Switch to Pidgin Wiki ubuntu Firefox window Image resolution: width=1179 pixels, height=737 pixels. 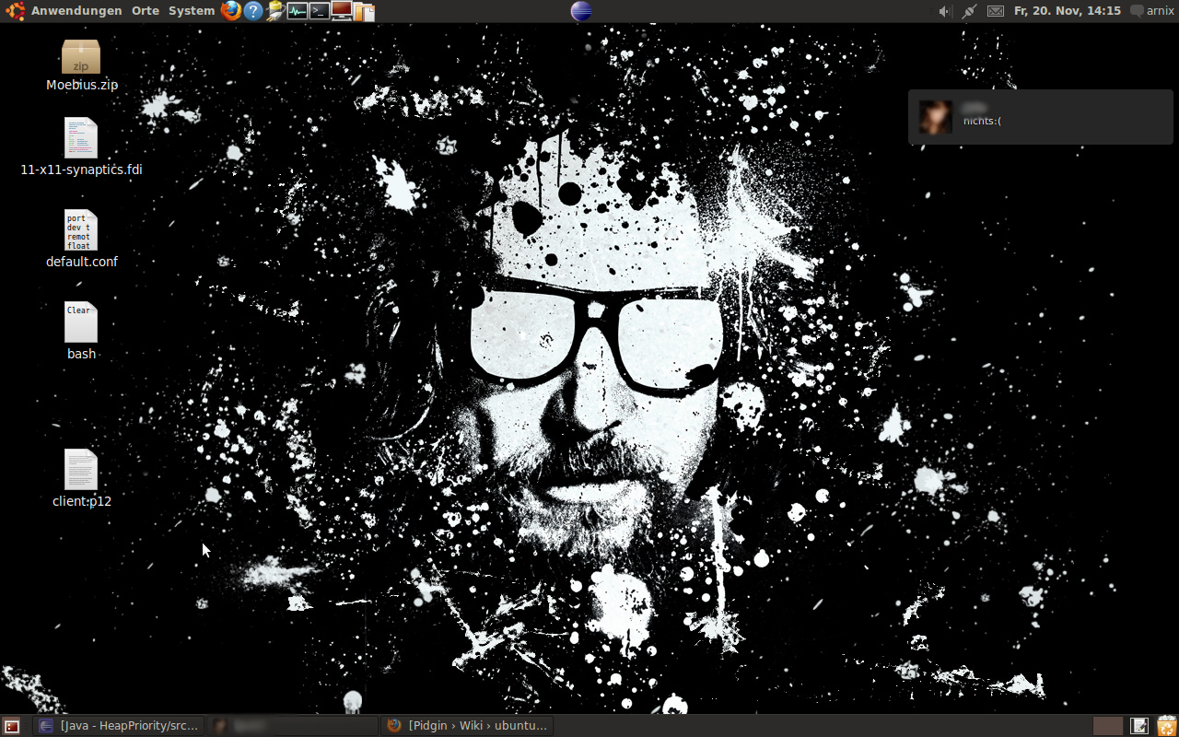pyautogui.click(x=467, y=726)
